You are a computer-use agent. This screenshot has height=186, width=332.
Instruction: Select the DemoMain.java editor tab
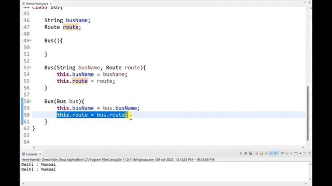point(37,4)
